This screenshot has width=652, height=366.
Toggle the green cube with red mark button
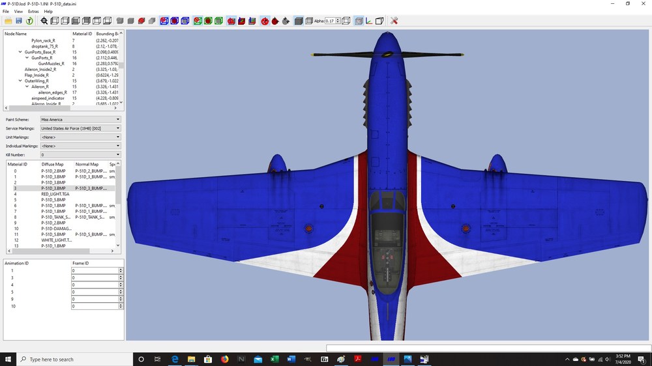click(198, 21)
